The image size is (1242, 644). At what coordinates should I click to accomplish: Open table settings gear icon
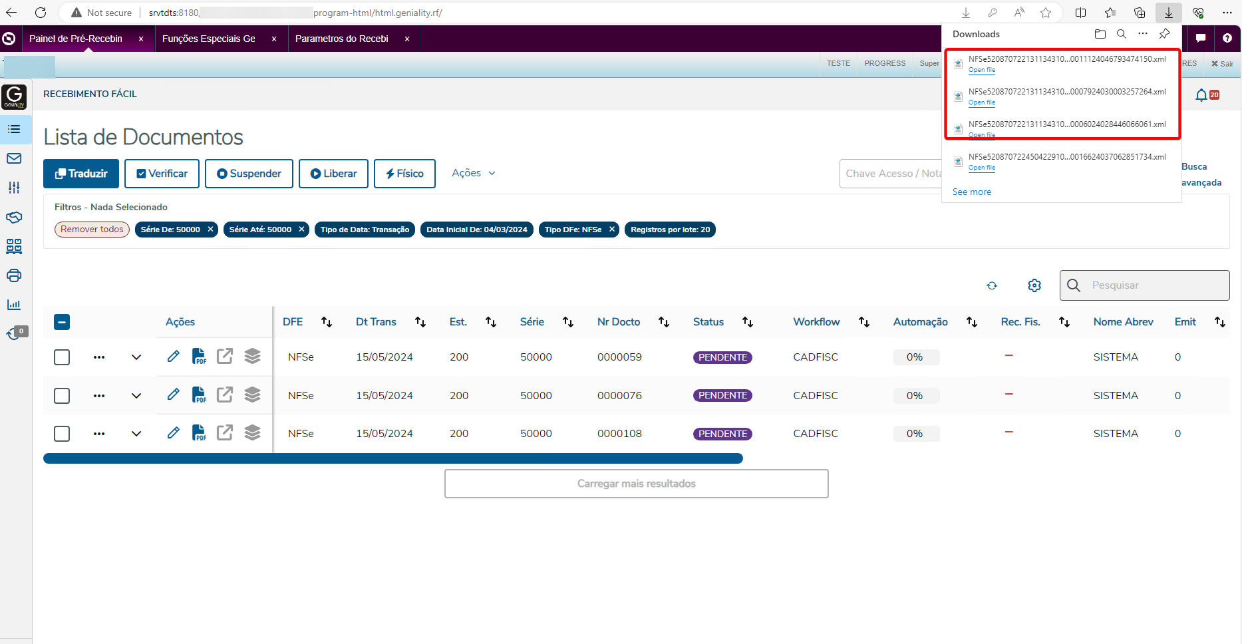pos(1034,285)
